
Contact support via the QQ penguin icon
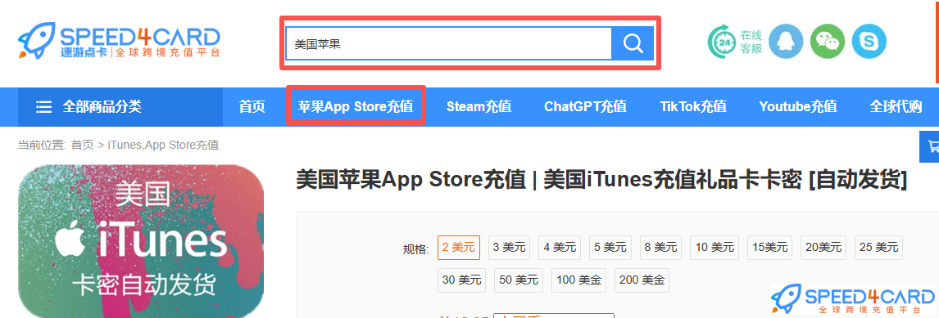click(785, 42)
